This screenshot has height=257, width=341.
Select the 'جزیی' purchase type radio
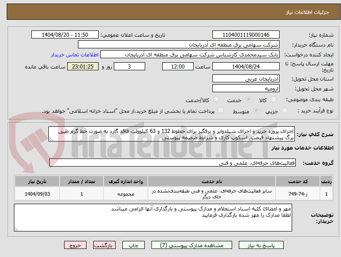pyautogui.click(x=285, y=110)
